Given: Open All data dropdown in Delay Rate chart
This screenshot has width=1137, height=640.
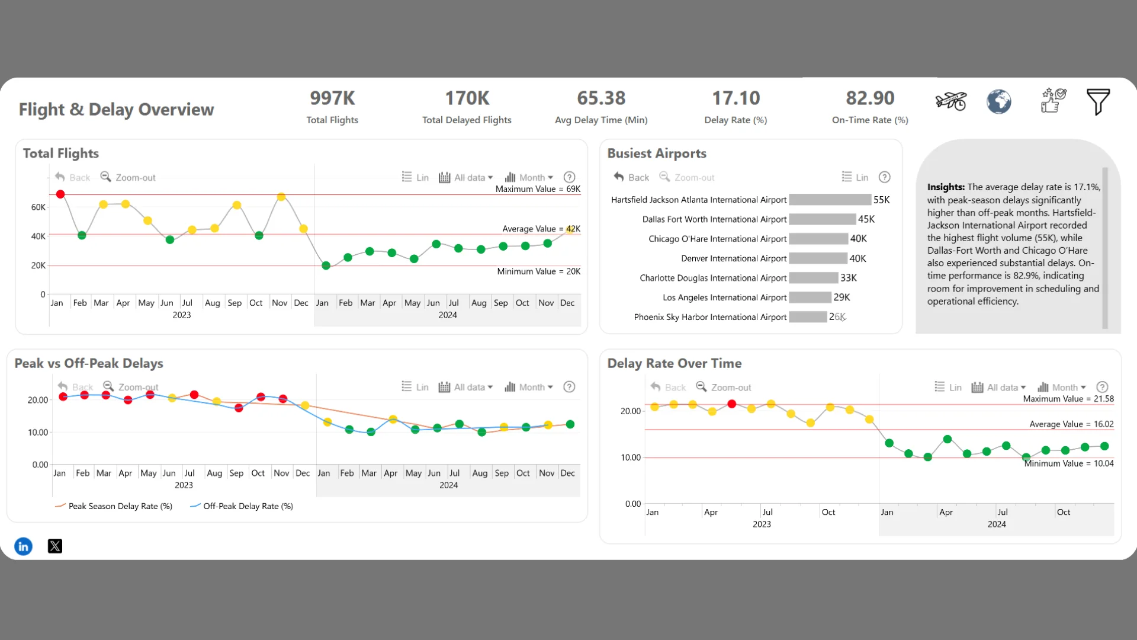Looking at the screenshot, I should [998, 387].
